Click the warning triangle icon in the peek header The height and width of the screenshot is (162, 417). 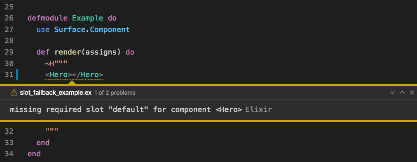14,93
